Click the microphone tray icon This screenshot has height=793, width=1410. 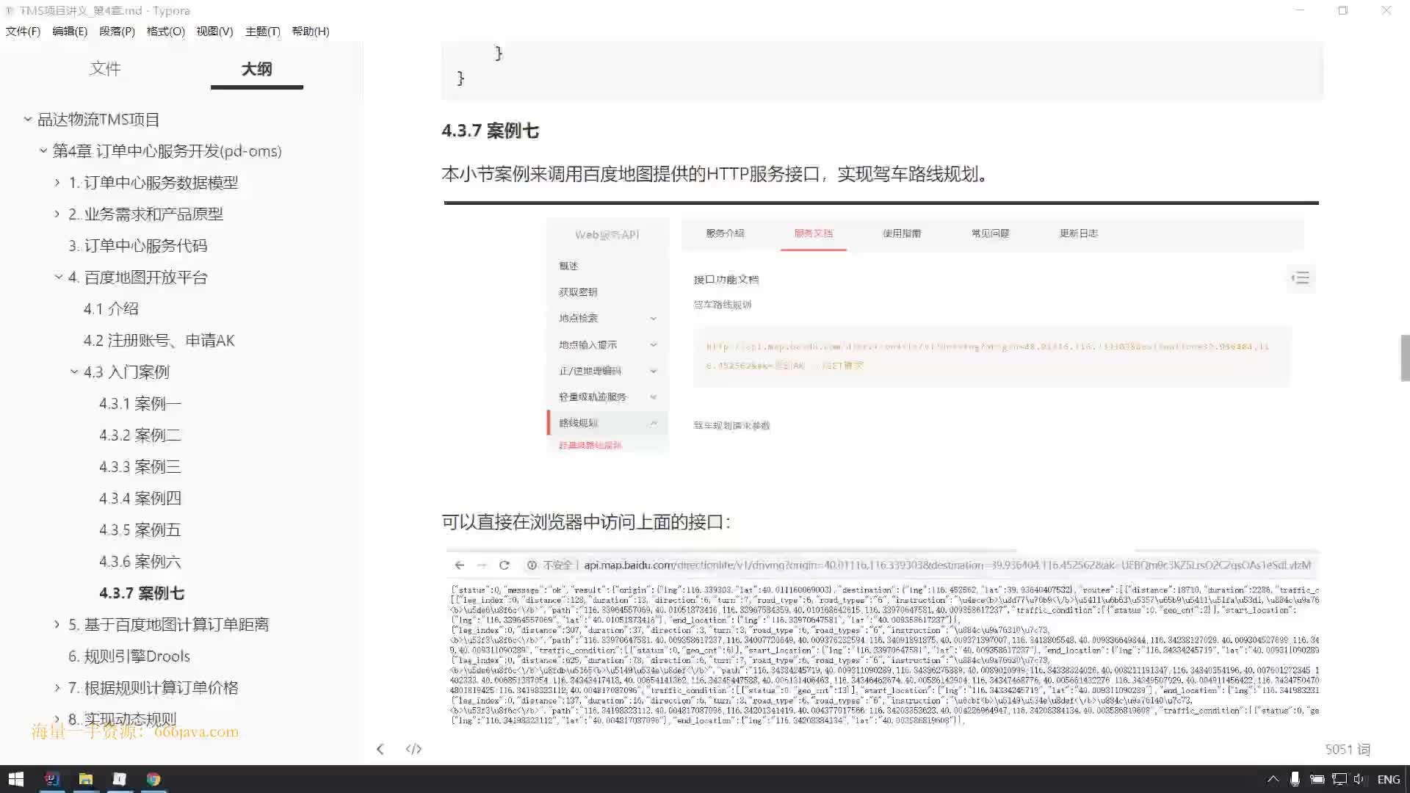pyautogui.click(x=1295, y=779)
